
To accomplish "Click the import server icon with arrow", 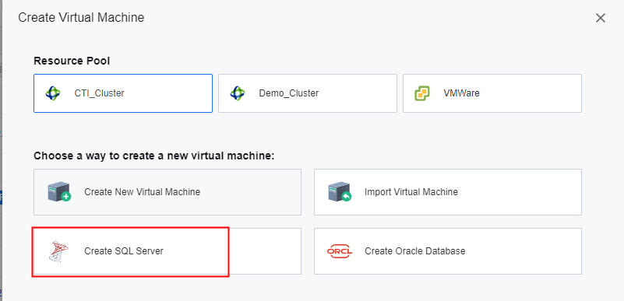I will 340,192.
